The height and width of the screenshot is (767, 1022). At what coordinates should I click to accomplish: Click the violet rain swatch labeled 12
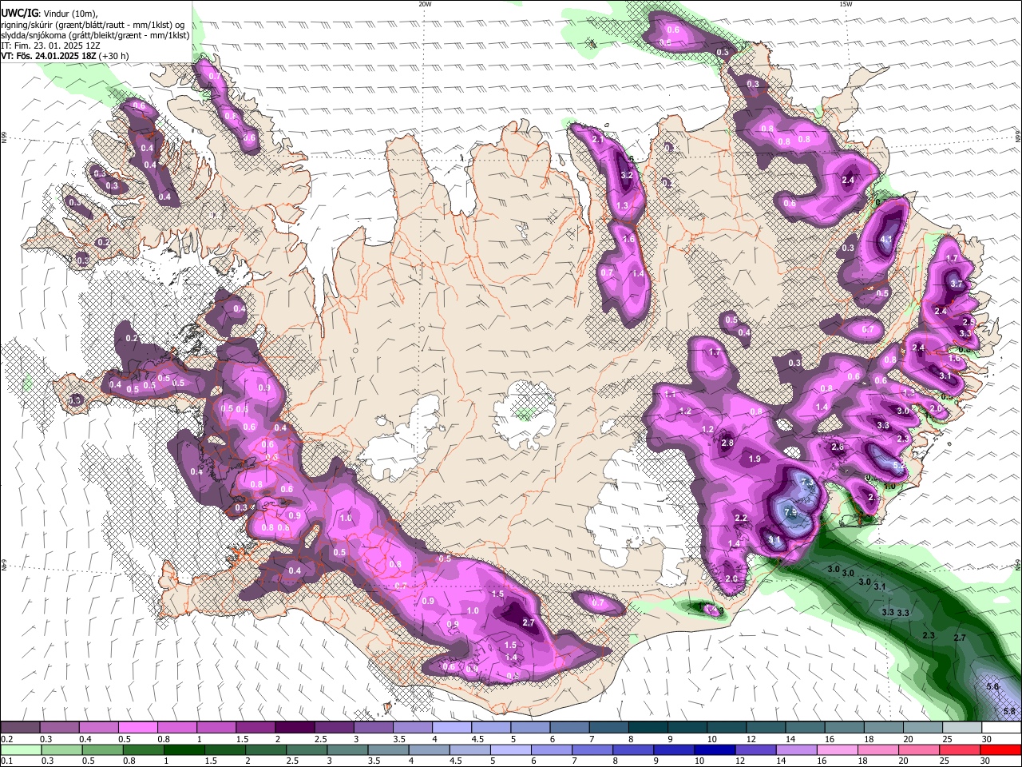pos(756,749)
